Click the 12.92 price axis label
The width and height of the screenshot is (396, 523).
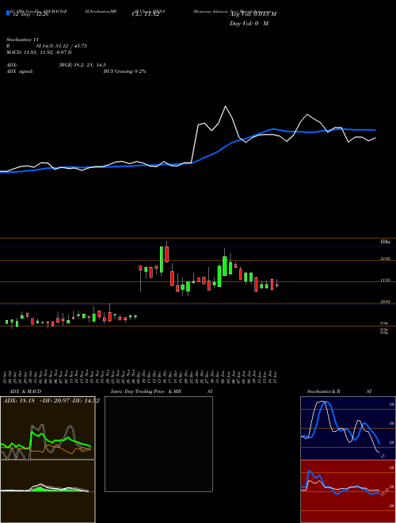(x=386, y=259)
